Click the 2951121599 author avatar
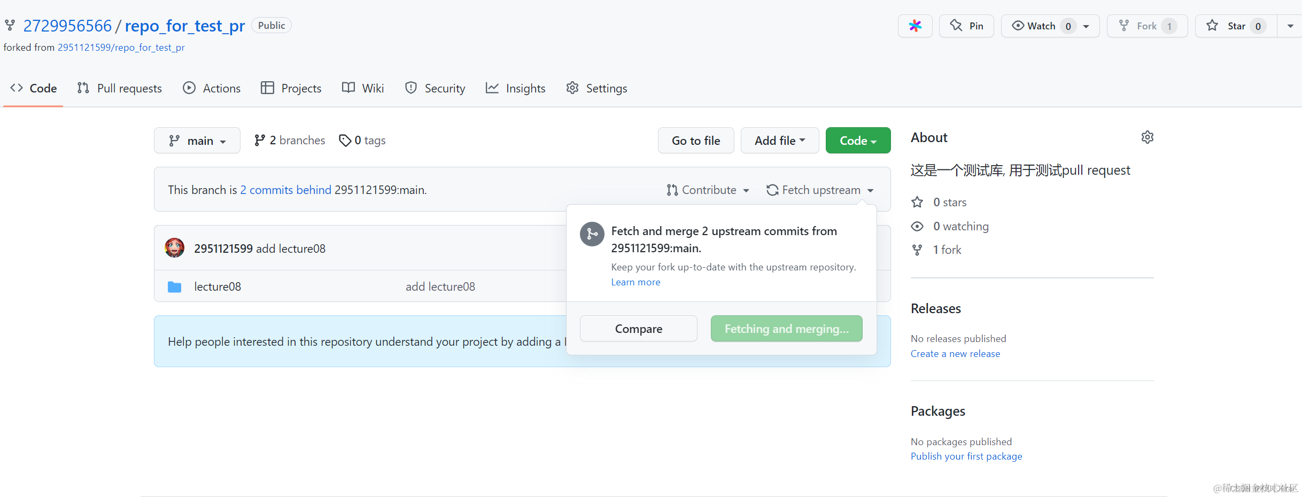 pos(175,248)
